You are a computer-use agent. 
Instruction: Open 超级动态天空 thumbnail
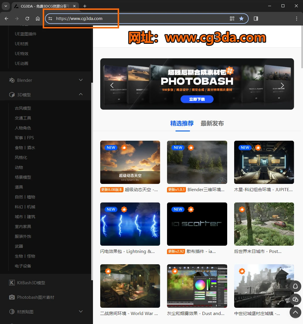point(130,162)
